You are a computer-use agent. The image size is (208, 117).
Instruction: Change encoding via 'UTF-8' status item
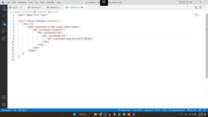click(x=157, y=110)
